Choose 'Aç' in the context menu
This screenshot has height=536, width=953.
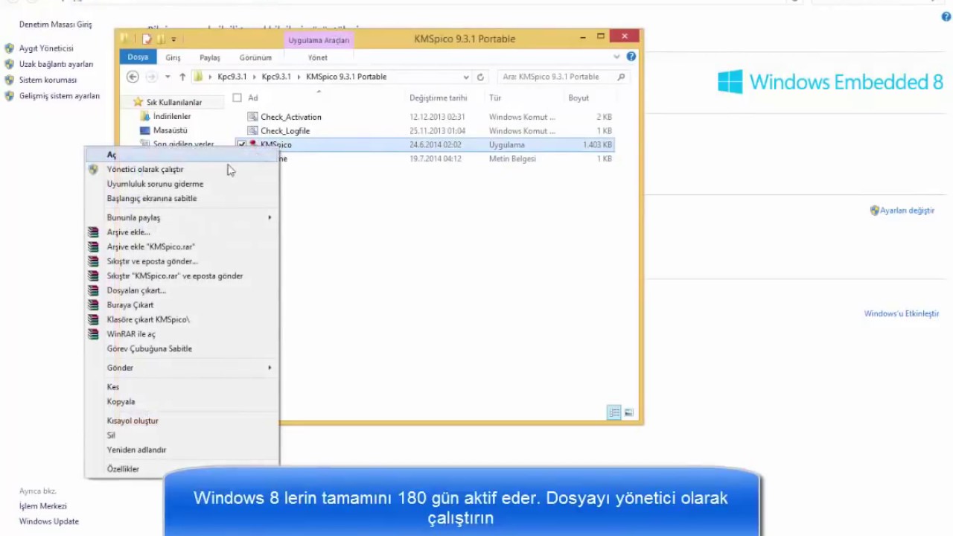[182, 155]
